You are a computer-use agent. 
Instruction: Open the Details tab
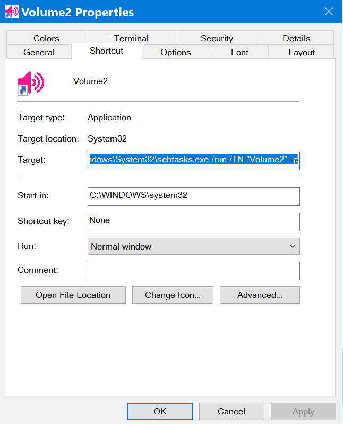[296, 38]
